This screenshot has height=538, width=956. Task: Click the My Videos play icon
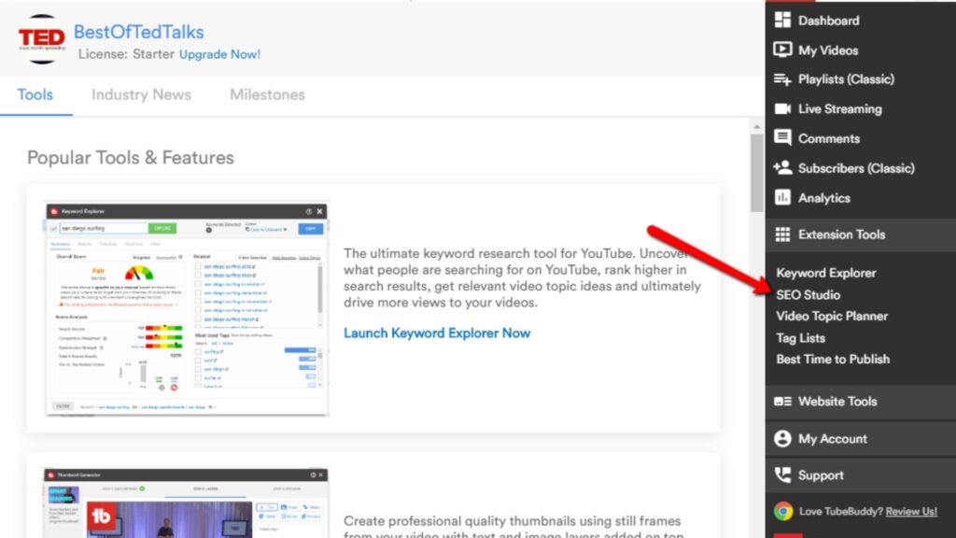click(x=782, y=50)
